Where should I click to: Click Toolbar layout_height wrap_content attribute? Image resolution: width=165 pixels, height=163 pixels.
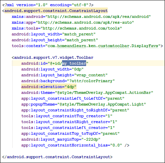[x=64, y=75]
